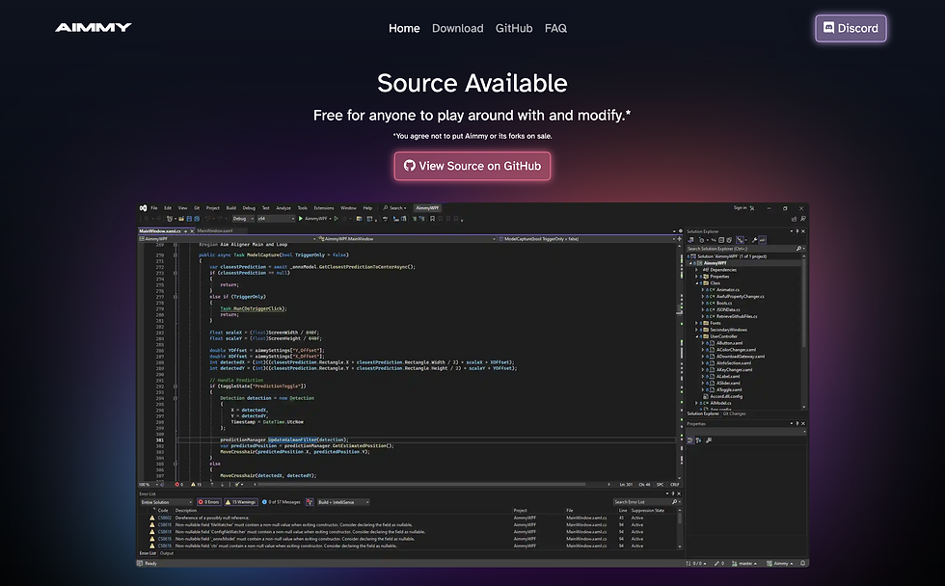
Task: Open the x64 platform dropdown
Action: (276, 219)
